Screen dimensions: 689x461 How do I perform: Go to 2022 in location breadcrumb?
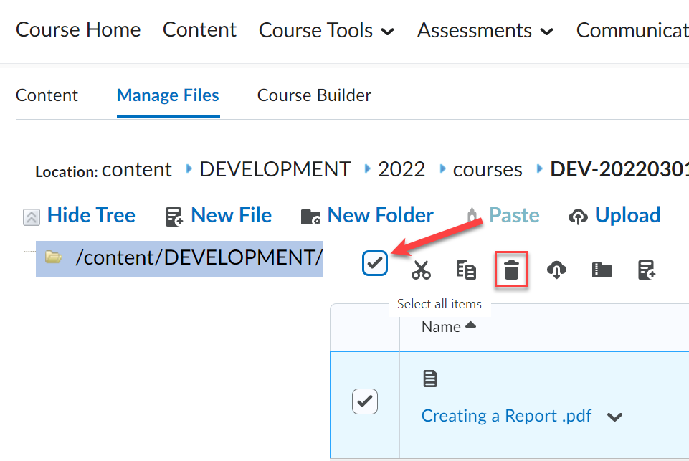[401, 170]
